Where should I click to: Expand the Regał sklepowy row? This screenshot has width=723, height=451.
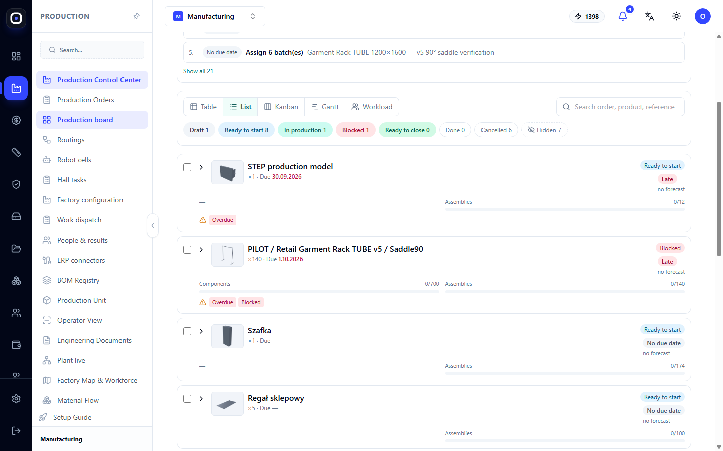pos(201,399)
